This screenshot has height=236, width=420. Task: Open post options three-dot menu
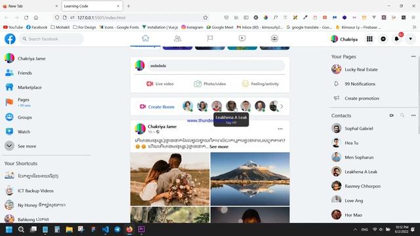[280, 128]
